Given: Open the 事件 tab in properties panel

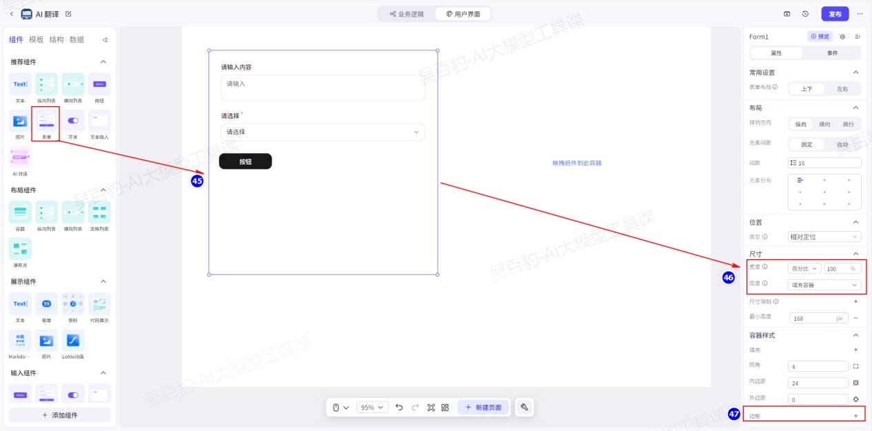Looking at the screenshot, I should (x=832, y=53).
